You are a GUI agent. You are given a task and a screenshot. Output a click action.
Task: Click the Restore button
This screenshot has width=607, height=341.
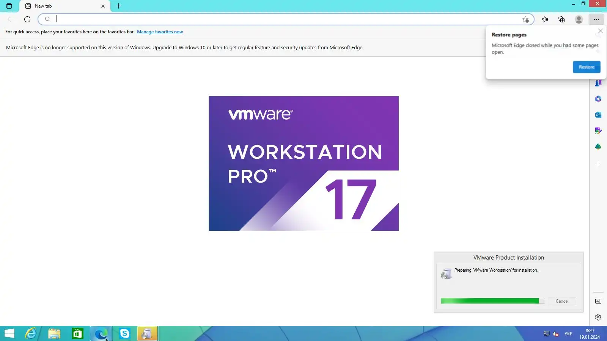click(587, 67)
